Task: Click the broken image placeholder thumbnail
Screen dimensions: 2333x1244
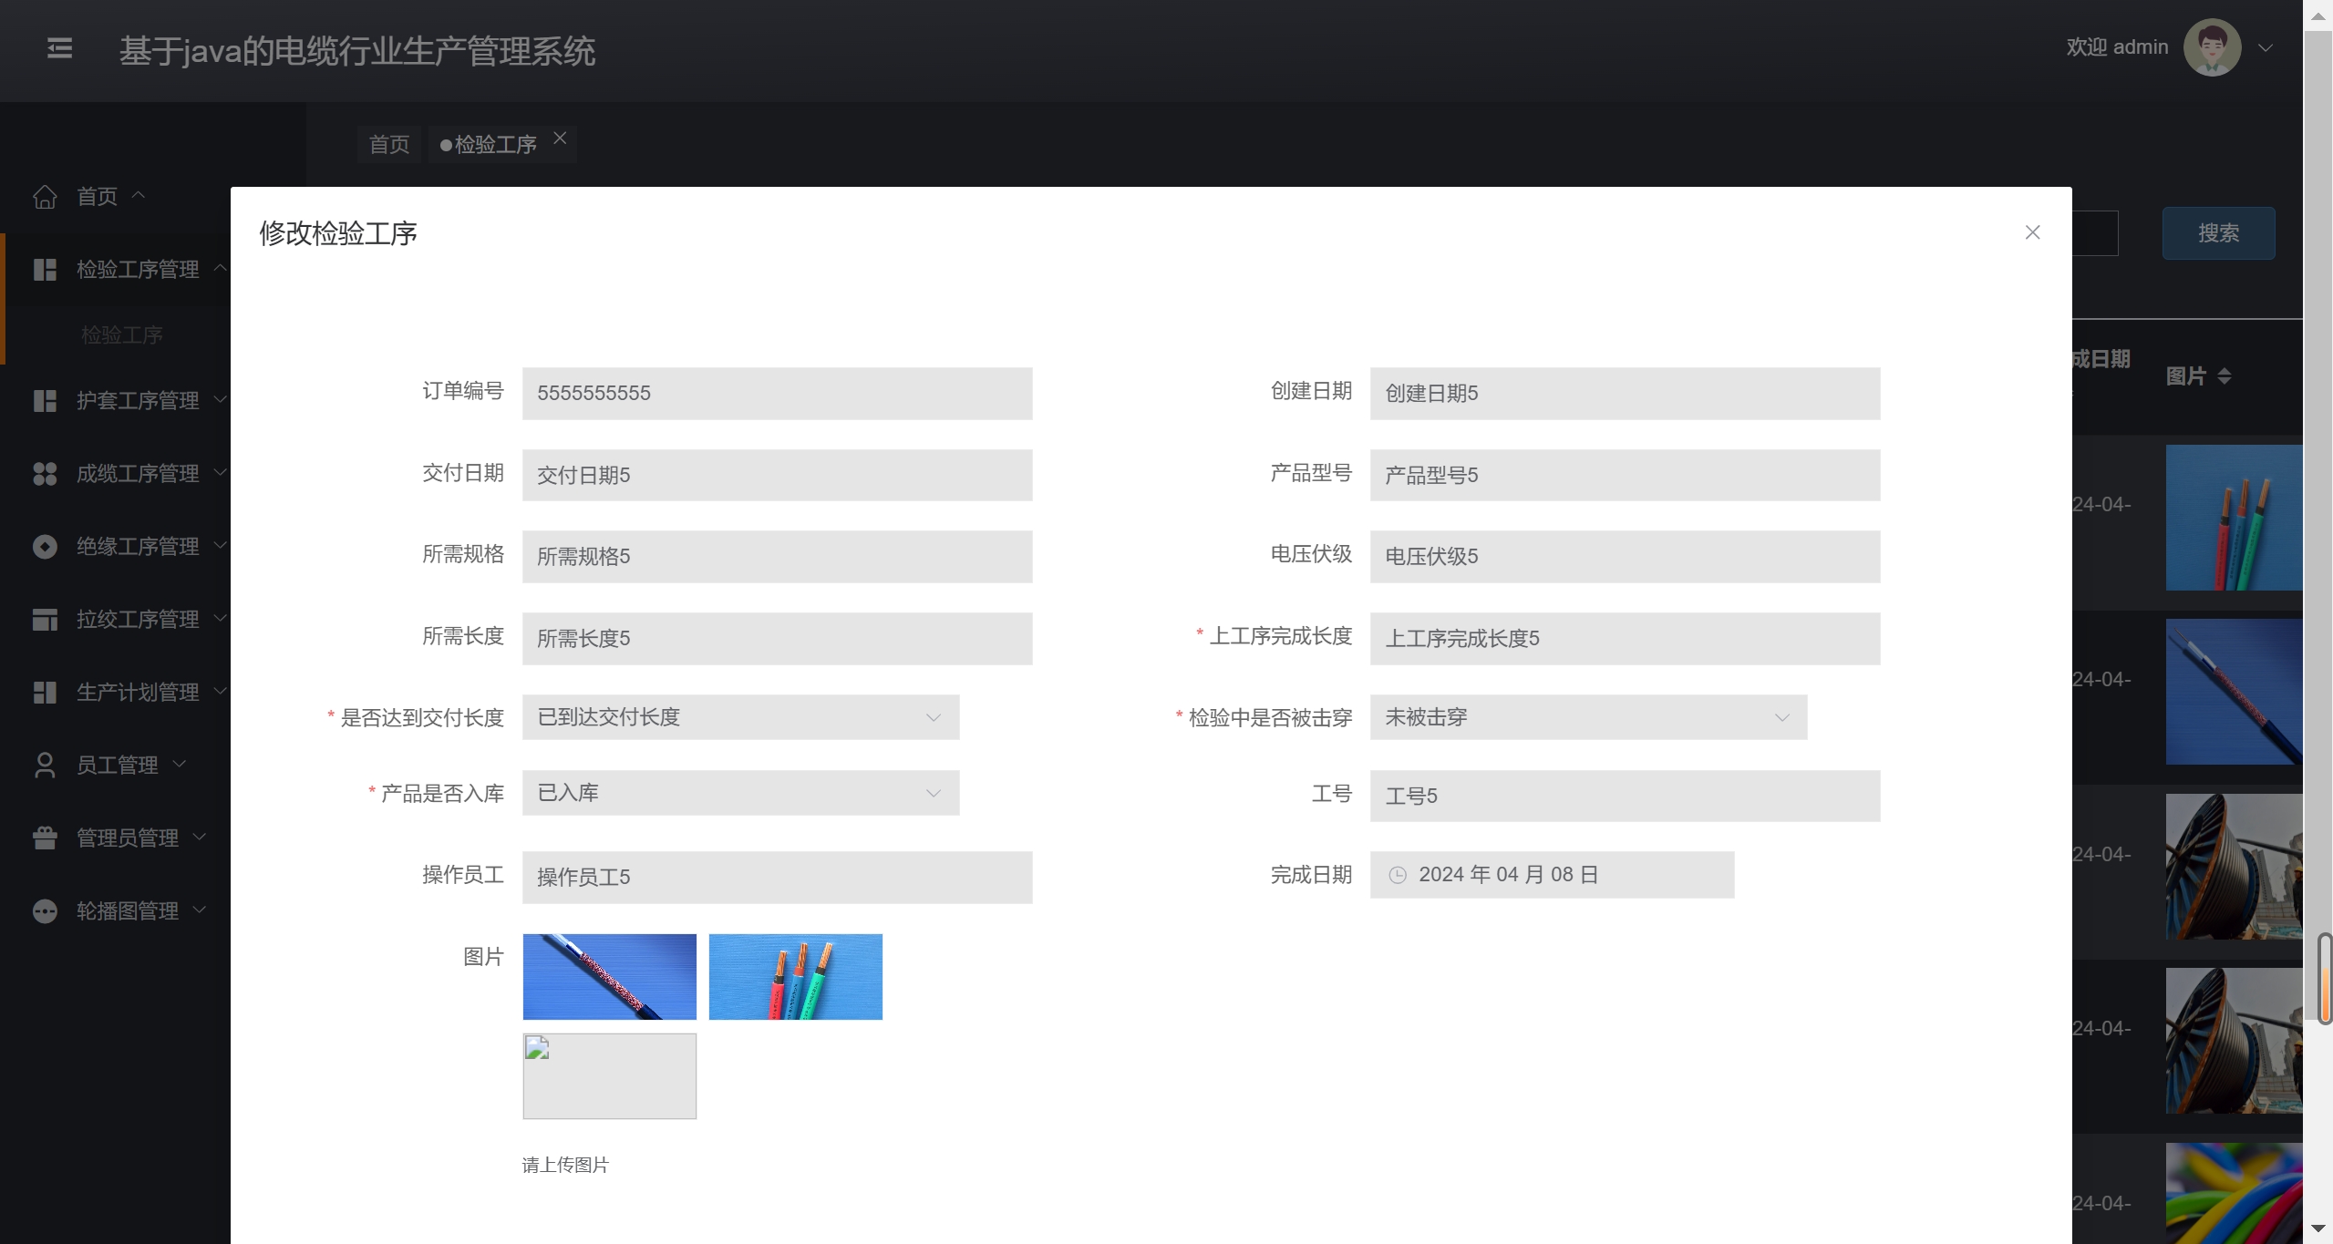Action: pos(609,1076)
